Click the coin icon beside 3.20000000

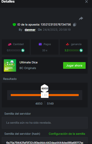(x=81, y=50)
